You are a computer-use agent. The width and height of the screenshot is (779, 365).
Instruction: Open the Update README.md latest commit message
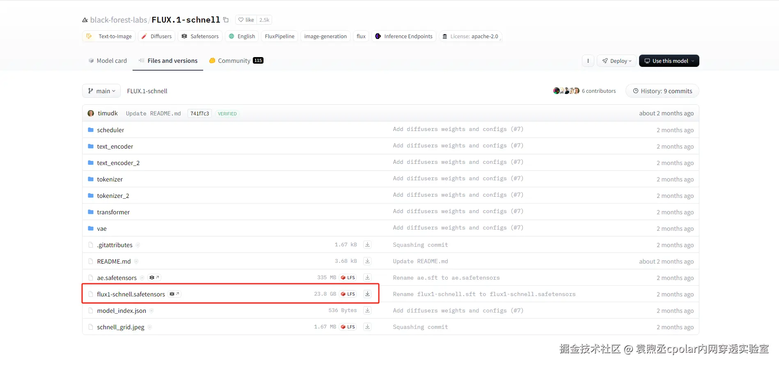[x=153, y=114]
